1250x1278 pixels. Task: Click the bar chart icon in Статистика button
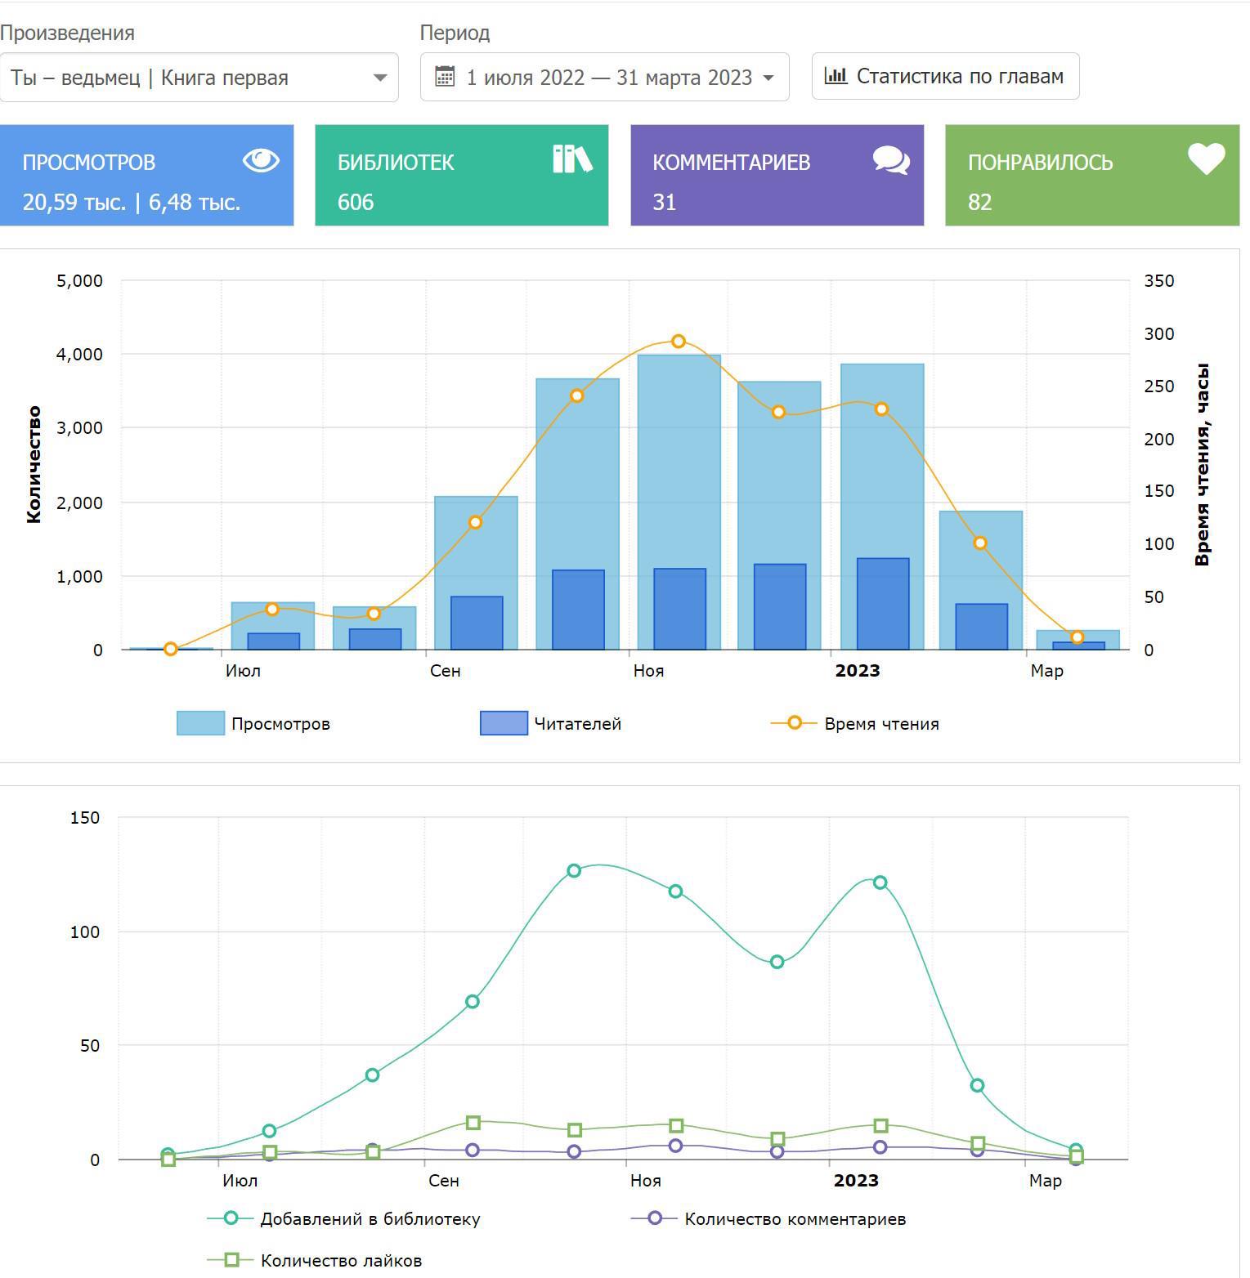pos(836,76)
